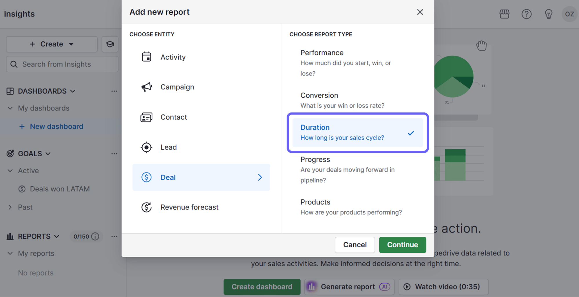Click the green pie chart preview
This screenshot has height=297, width=579.
click(x=454, y=77)
